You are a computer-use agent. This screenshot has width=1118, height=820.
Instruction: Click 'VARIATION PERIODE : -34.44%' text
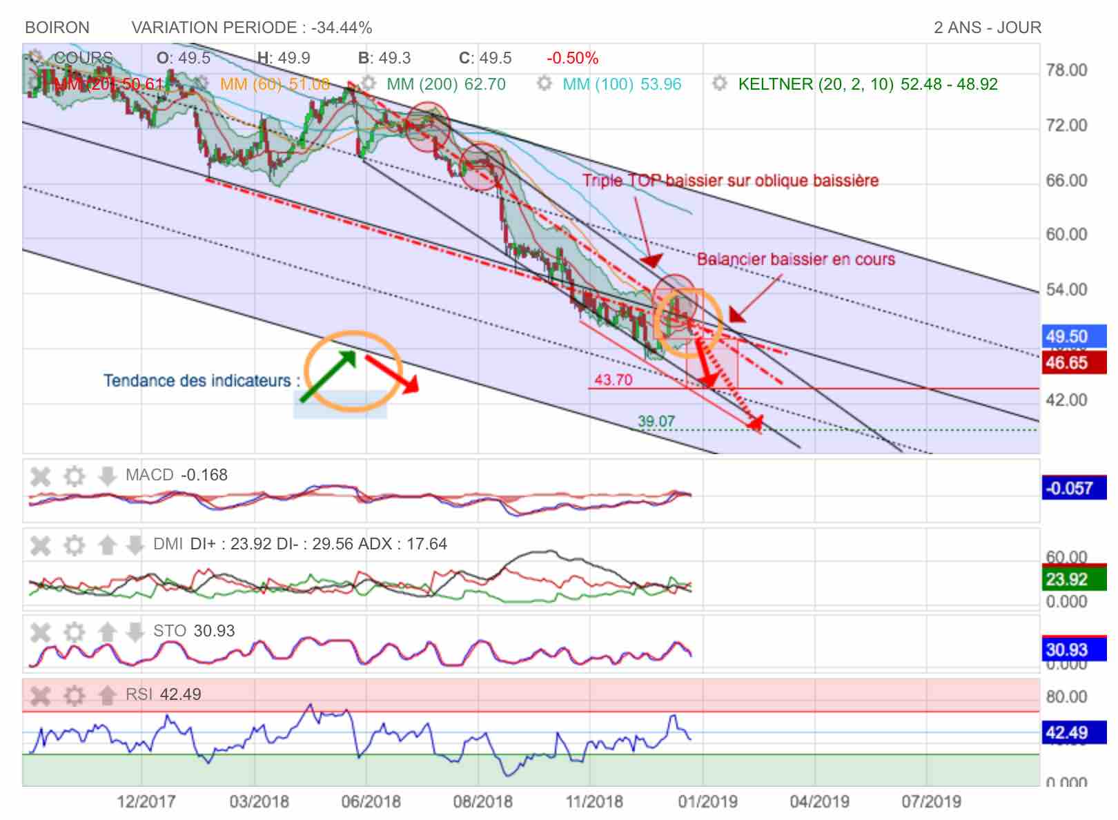pyautogui.click(x=252, y=28)
